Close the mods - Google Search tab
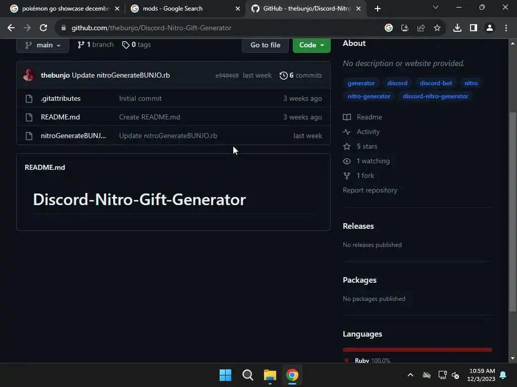The height and width of the screenshot is (387, 517). 238,9
